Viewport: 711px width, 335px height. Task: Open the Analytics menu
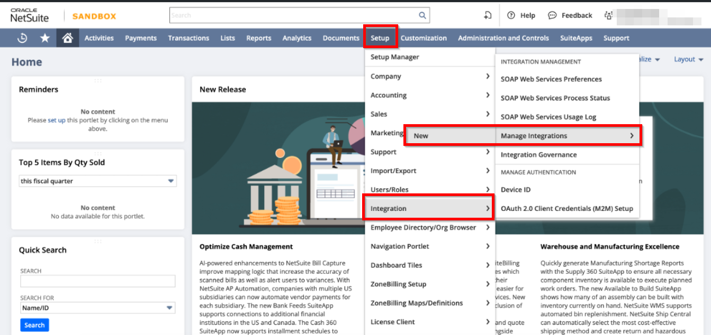click(297, 38)
